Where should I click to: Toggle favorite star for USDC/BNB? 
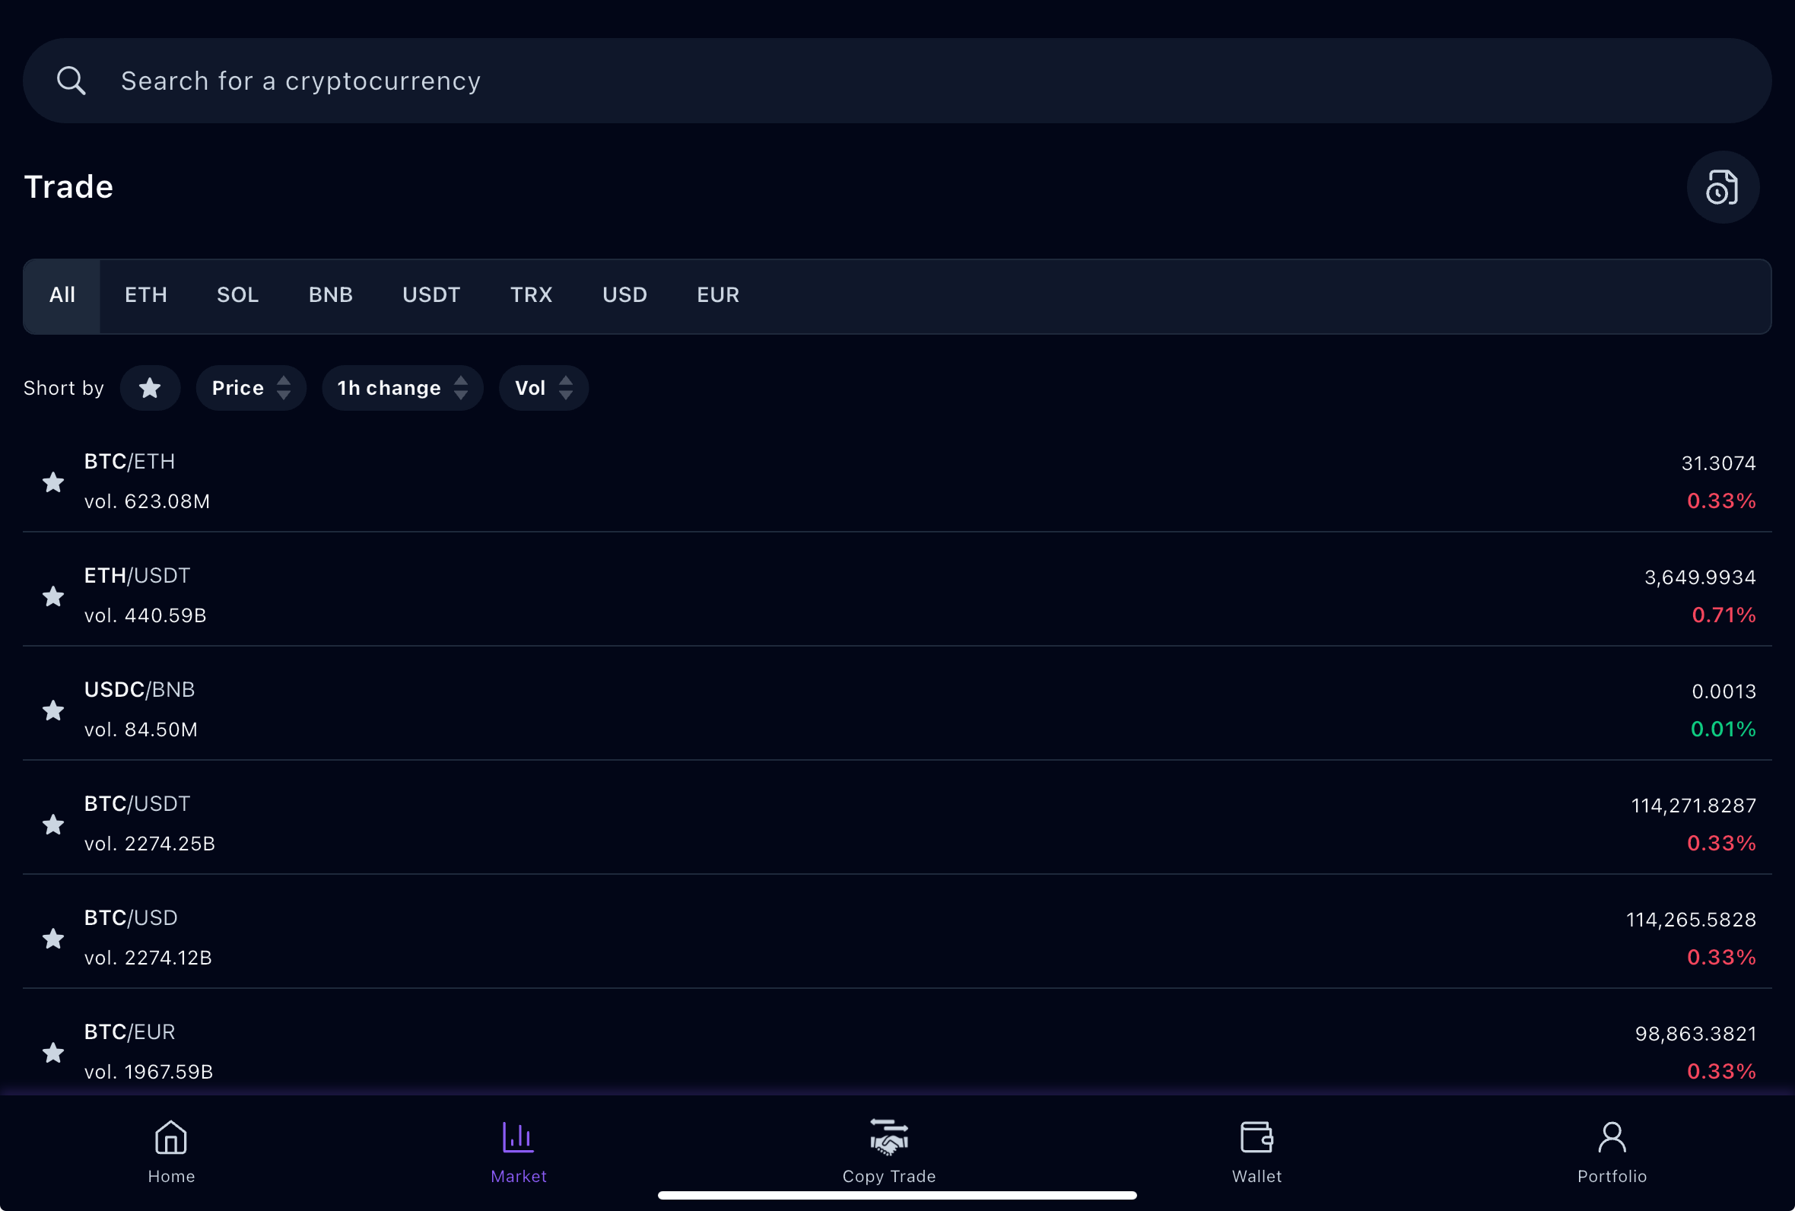point(52,710)
